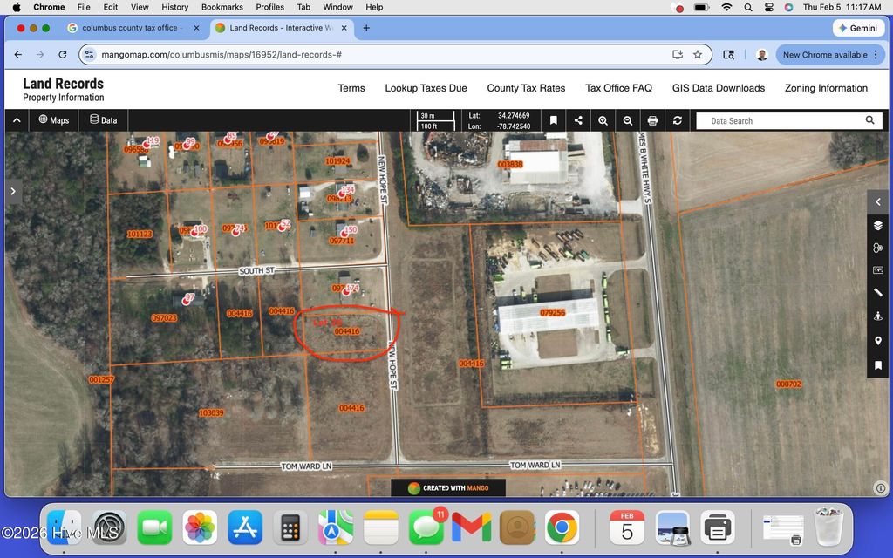
Task: Select the Share map icon
Action: (x=578, y=120)
